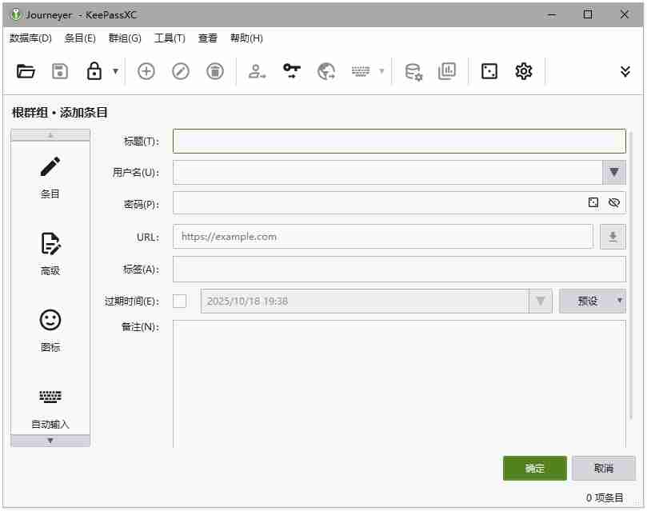Open database settings gear-on-database icon
The width and height of the screenshot is (647, 511).
tap(414, 71)
